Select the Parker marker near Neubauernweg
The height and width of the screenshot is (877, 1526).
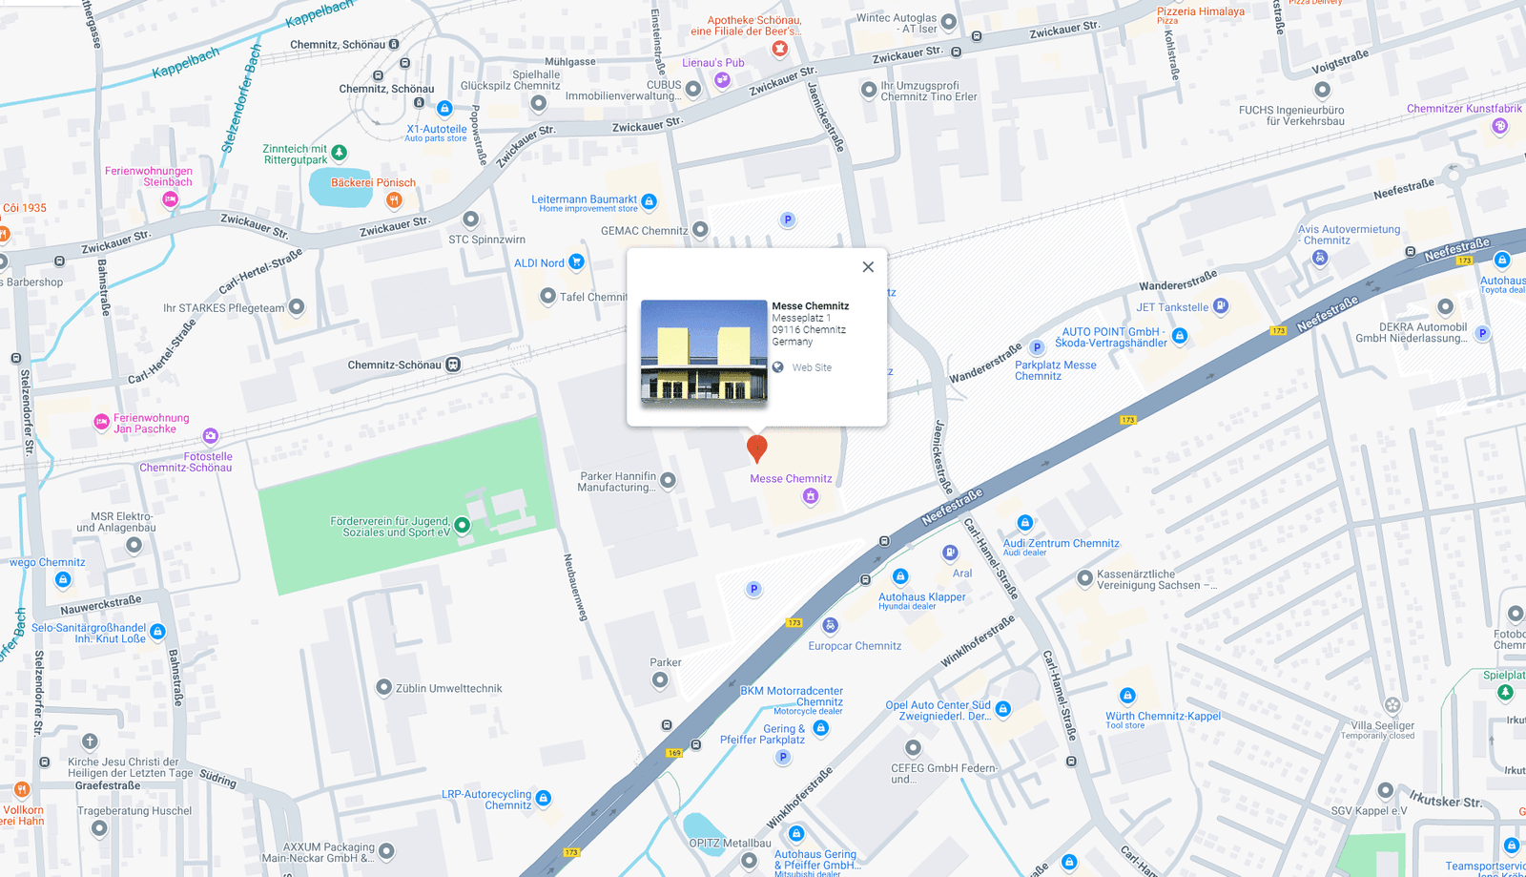click(x=660, y=679)
